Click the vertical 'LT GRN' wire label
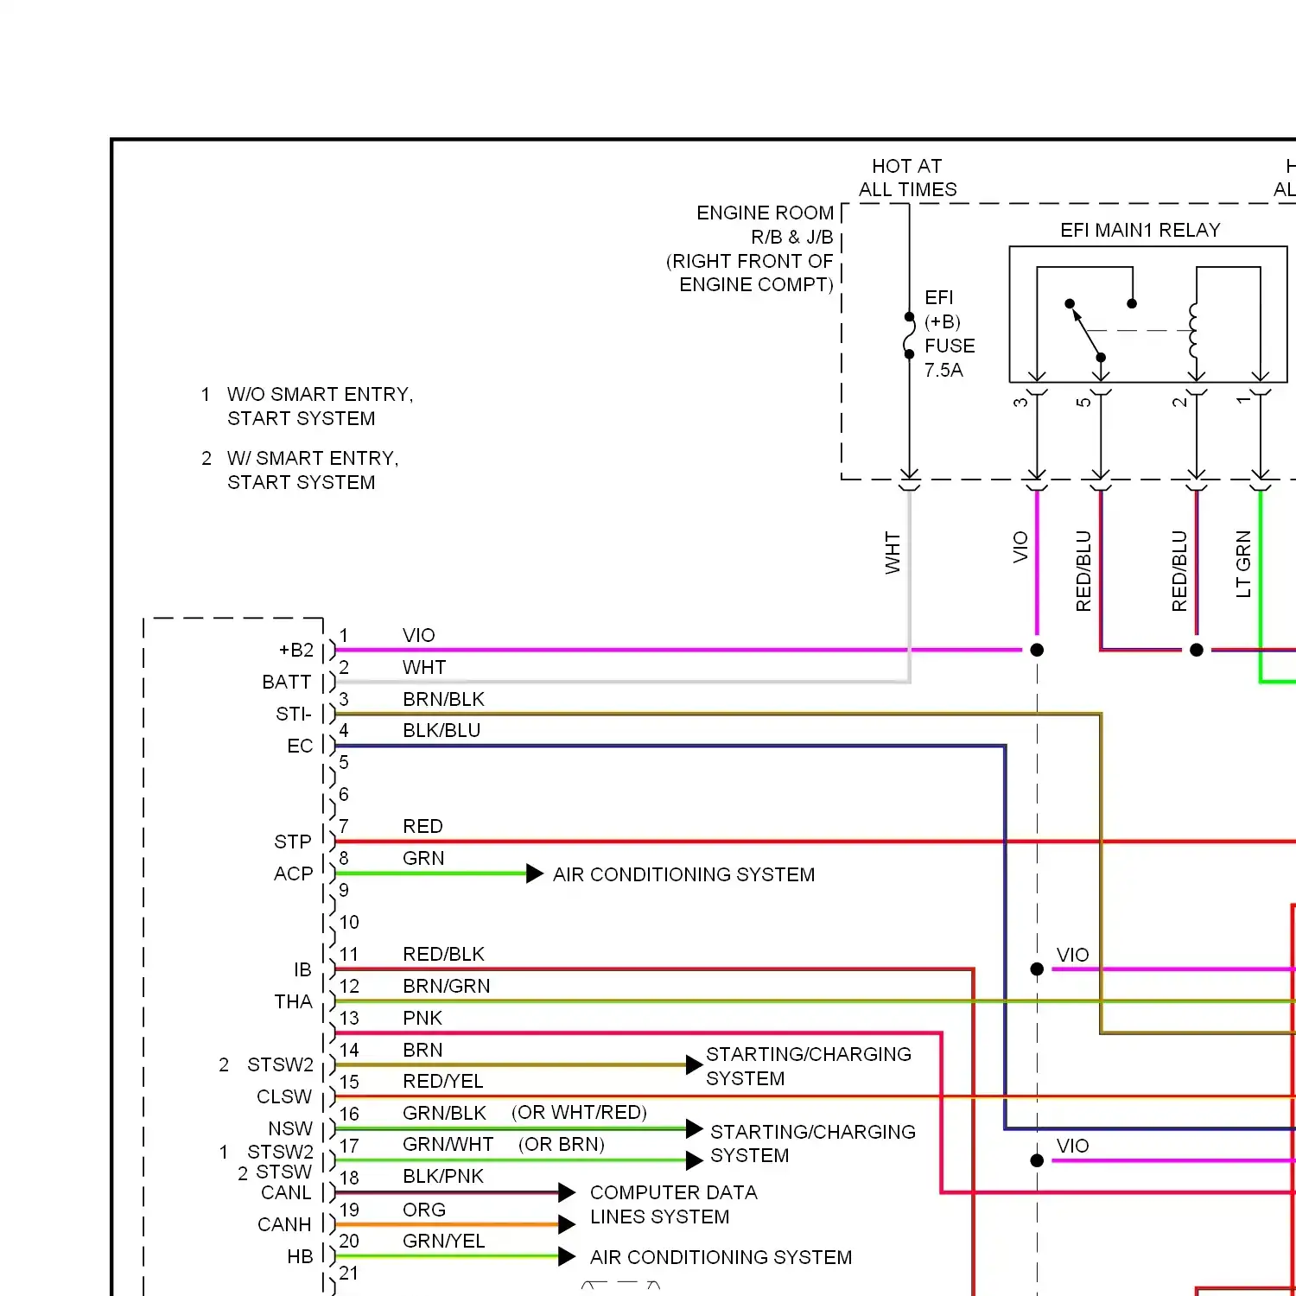 (x=1243, y=563)
